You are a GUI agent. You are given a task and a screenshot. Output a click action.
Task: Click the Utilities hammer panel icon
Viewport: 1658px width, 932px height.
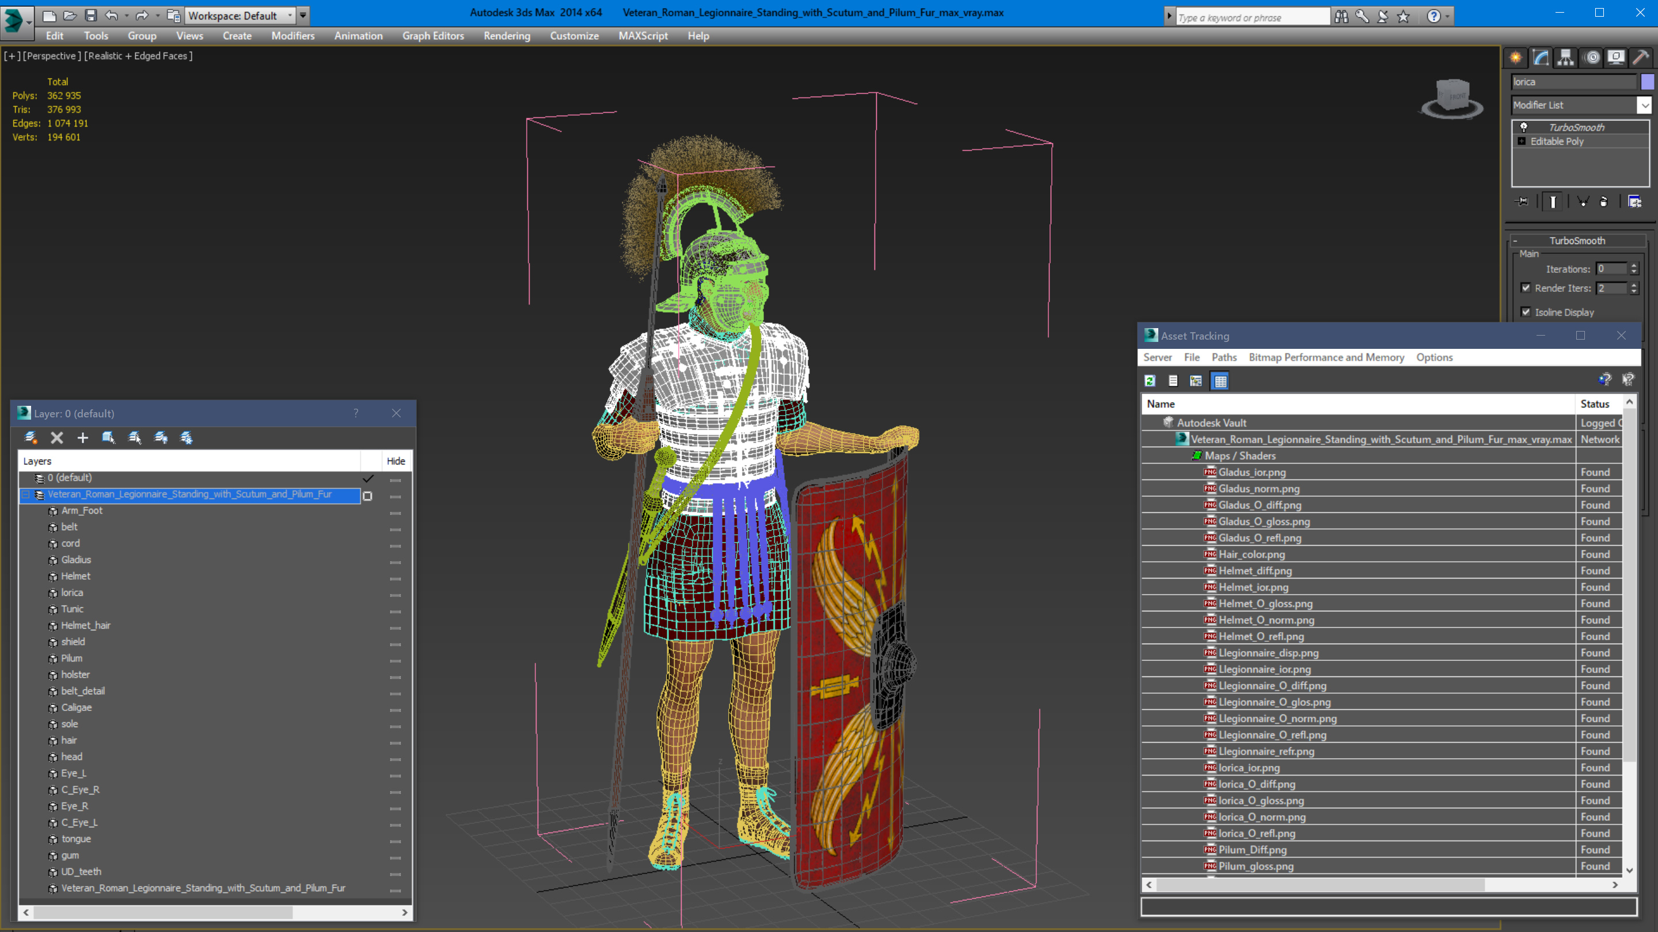pyautogui.click(x=1641, y=58)
